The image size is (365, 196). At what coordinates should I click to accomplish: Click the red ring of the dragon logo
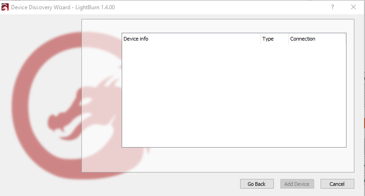pyautogui.click(x=21, y=104)
